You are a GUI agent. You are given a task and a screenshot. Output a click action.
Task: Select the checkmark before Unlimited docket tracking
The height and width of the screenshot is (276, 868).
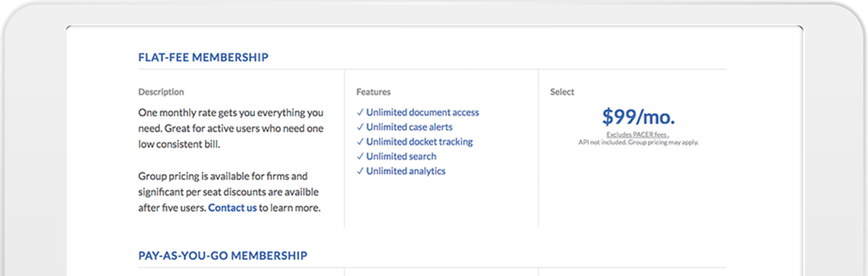tap(360, 142)
